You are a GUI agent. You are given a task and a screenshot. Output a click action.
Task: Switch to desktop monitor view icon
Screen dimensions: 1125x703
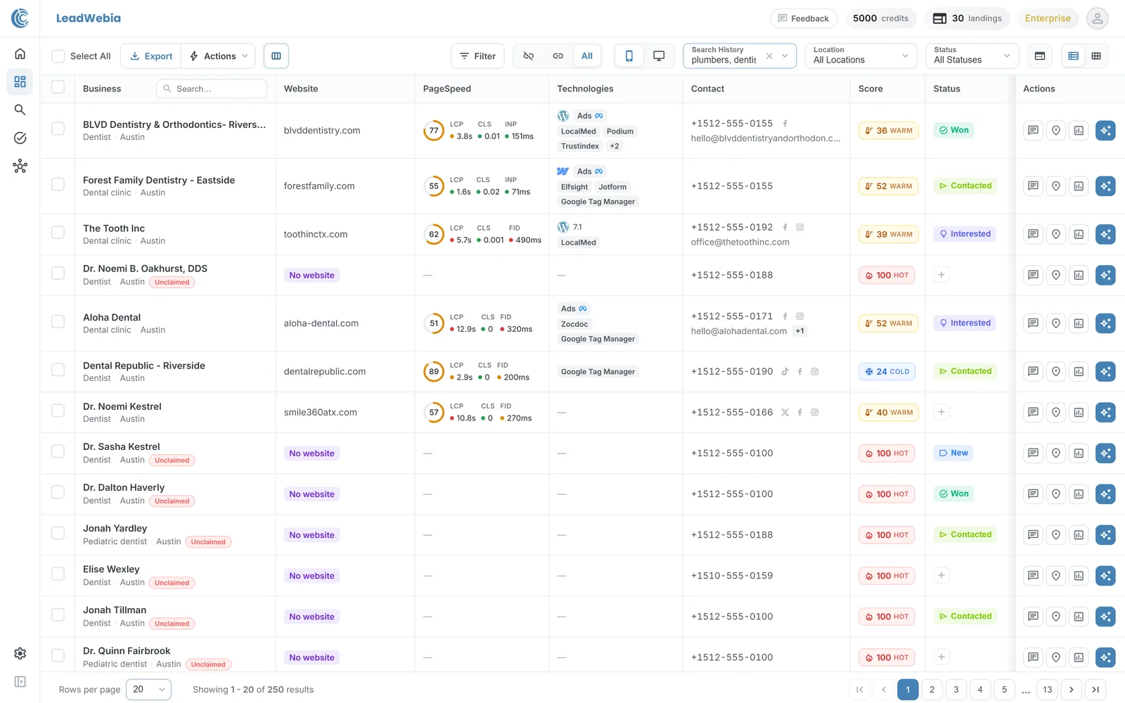pyautogui.click(x=659, y=56)
